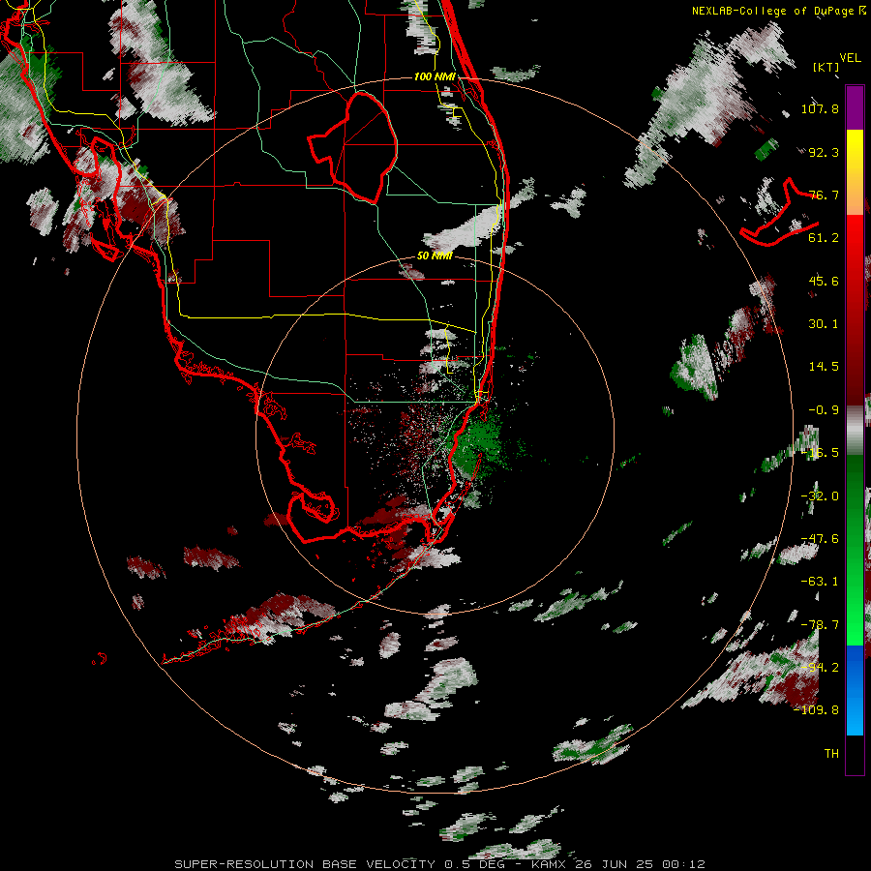Click the -0.9 velocity scale value
Viewport: 871px width, 871px height.
(x=824, y=410)
